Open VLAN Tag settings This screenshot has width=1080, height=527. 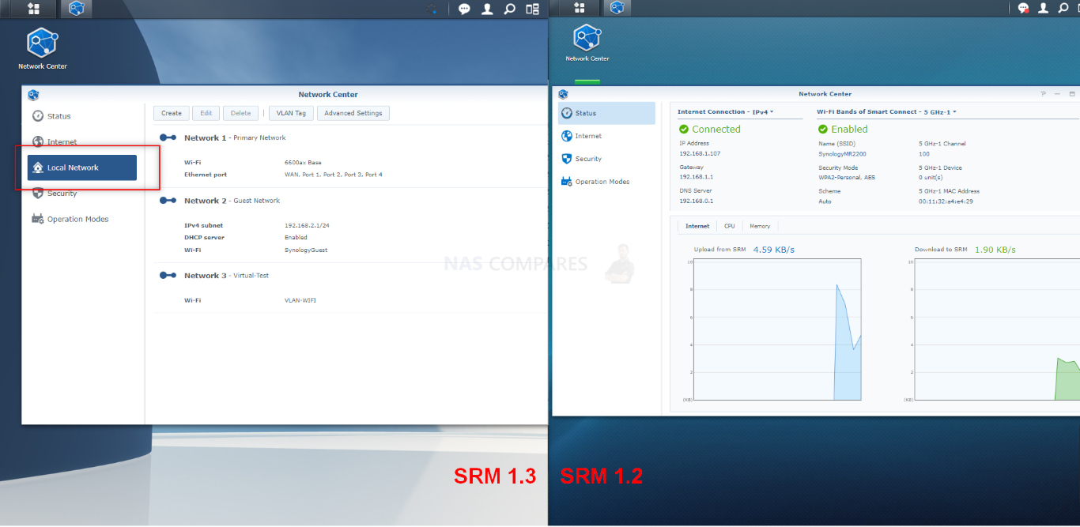click(292, 113)
